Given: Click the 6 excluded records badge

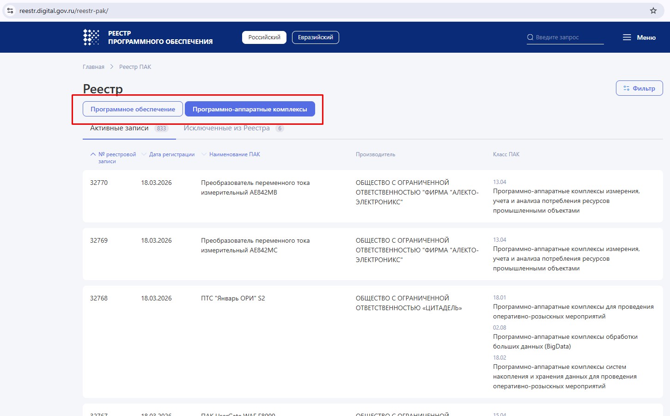Looking at the screenshot, I should (280, 128).
